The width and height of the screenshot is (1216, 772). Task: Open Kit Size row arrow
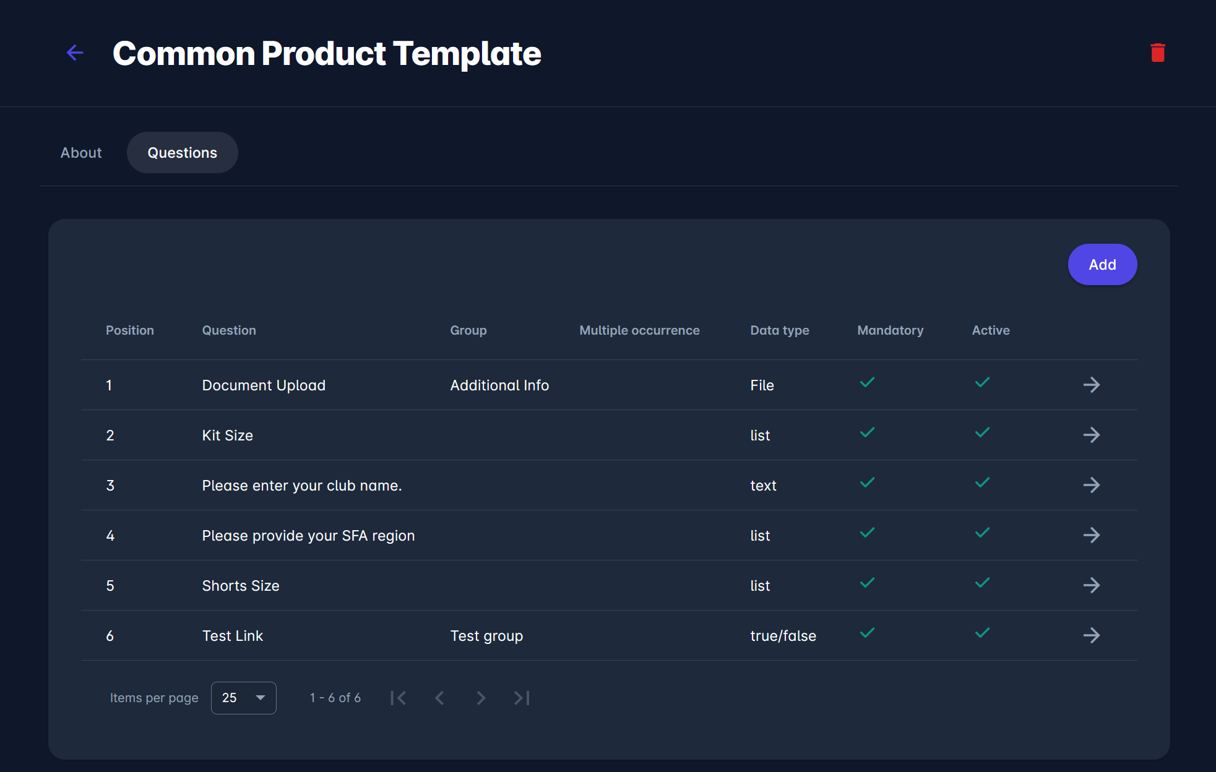pyautogui.click(x=1091, y=435)
